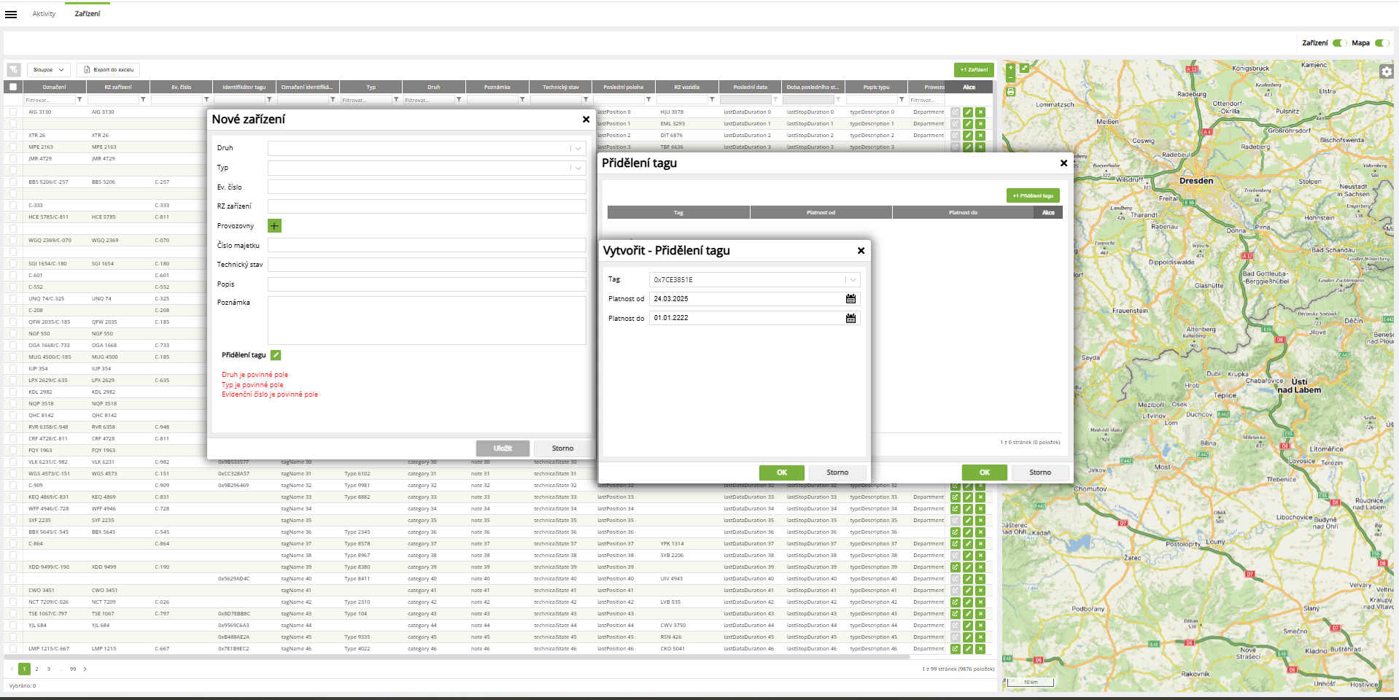The height and width of the screenshot is (700, 1399).
Task: Edit the KEQ 4869 row
Action: click(x=968, y=497)
